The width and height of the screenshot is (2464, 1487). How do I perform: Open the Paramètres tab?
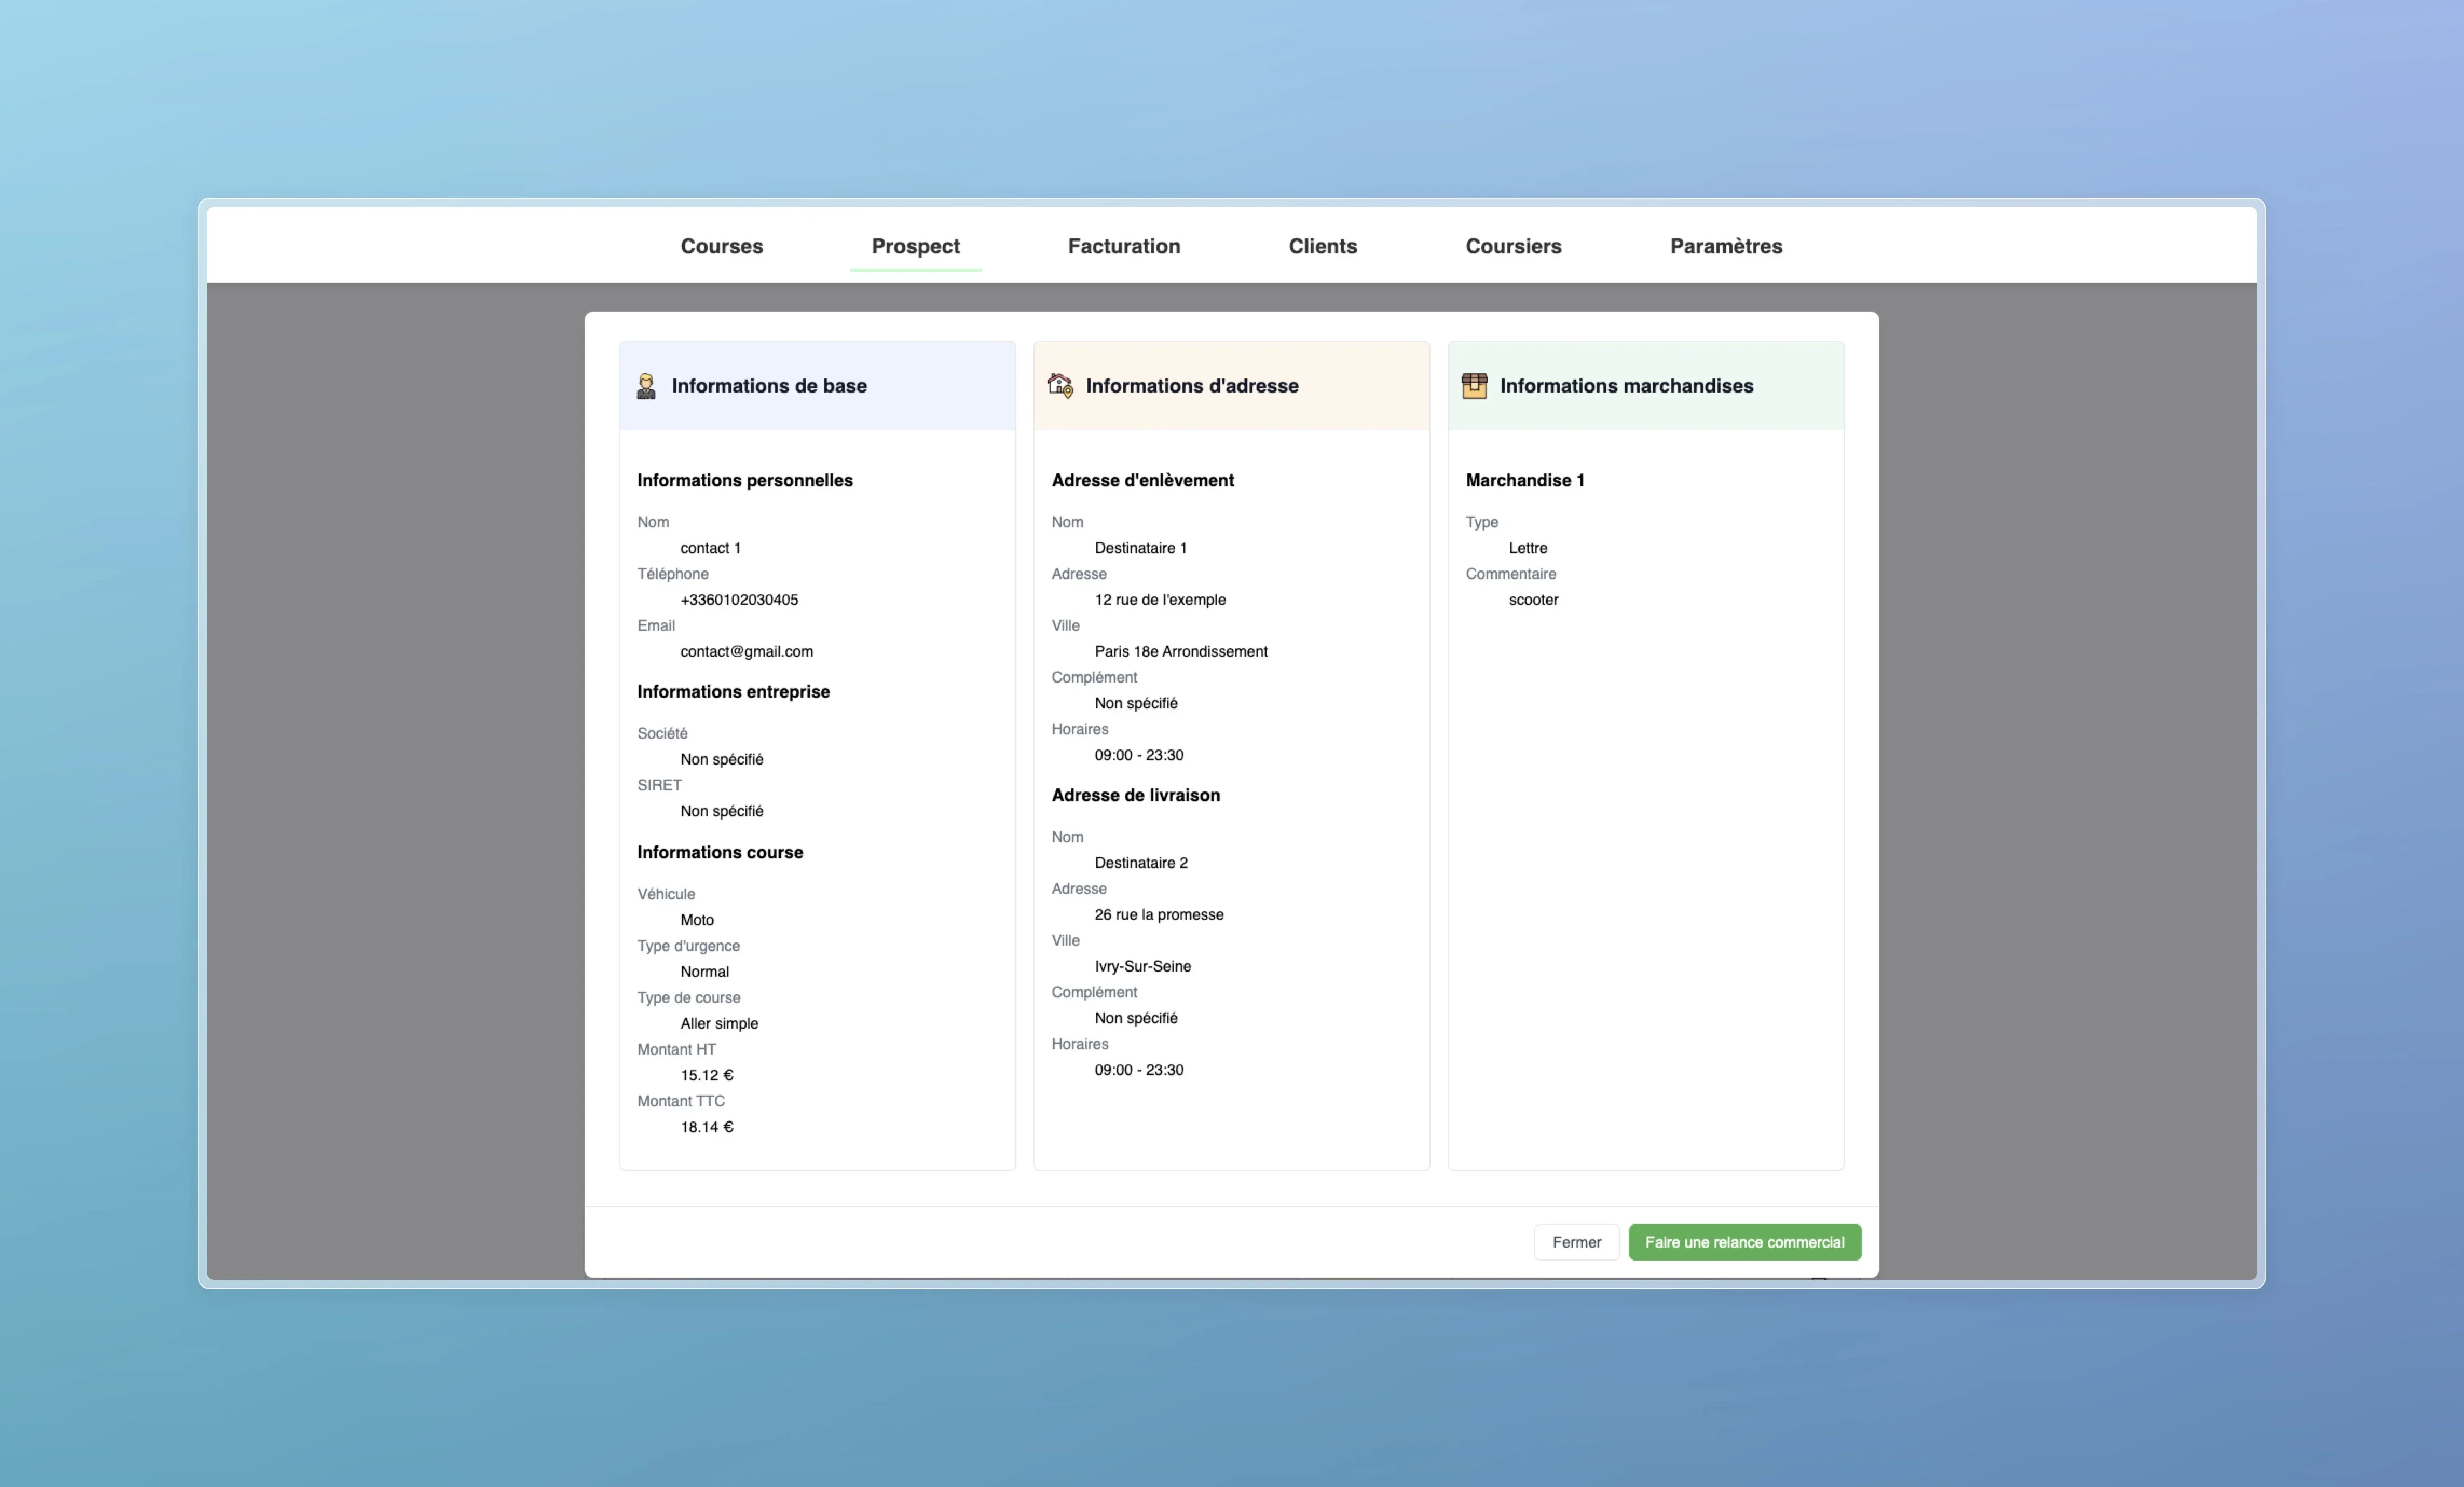1725,246
